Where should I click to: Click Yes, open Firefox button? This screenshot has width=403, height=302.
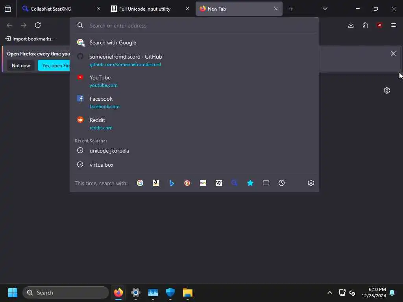54,66
